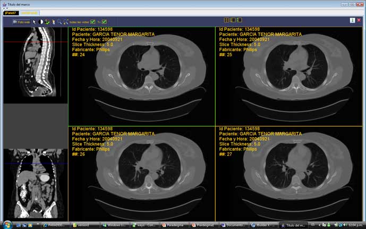Image resolution: width=366 pixels, height=229 pixels.
Task: Switch to the jPanel7 tab
Action: click(11, 12)
